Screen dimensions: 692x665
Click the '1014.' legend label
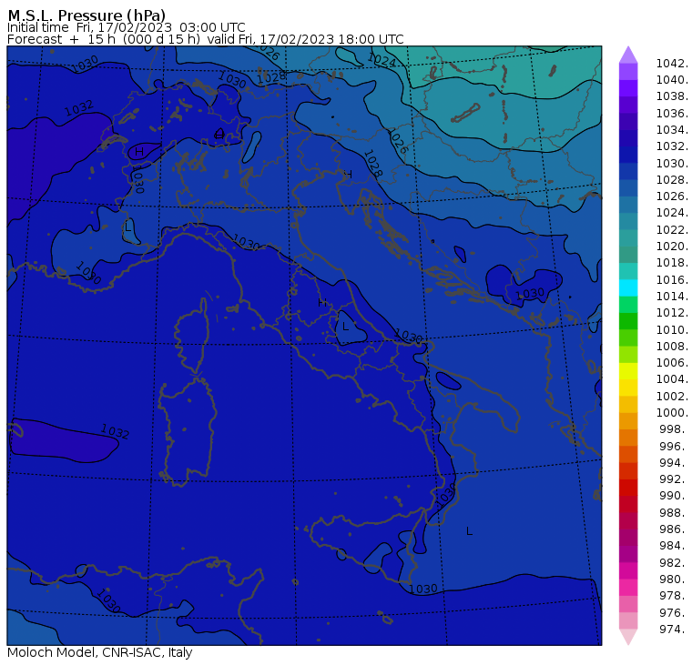click(x=672, y=296)
